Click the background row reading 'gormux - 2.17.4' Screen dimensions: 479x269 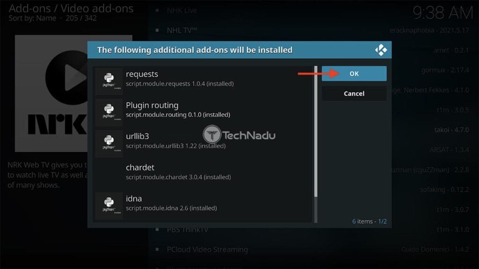coord(445,70)
